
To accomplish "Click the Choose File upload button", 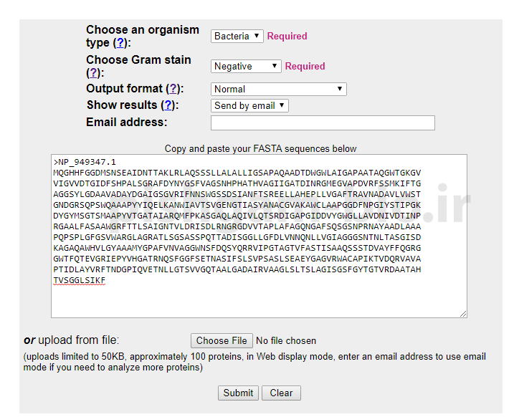I will (222, 340).
